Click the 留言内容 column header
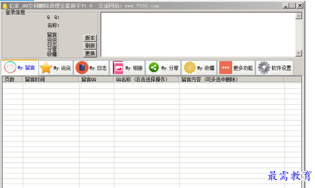The width and height of the screenshot is (315, 188). point(231,79)
